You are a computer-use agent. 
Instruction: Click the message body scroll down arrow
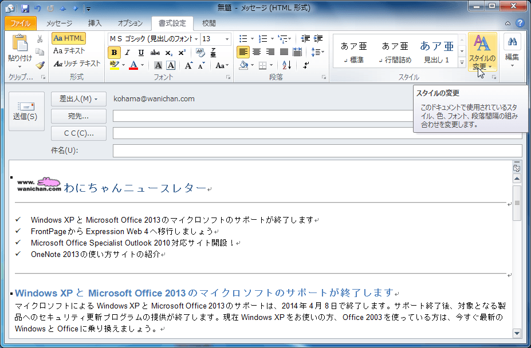coord(517,333)
